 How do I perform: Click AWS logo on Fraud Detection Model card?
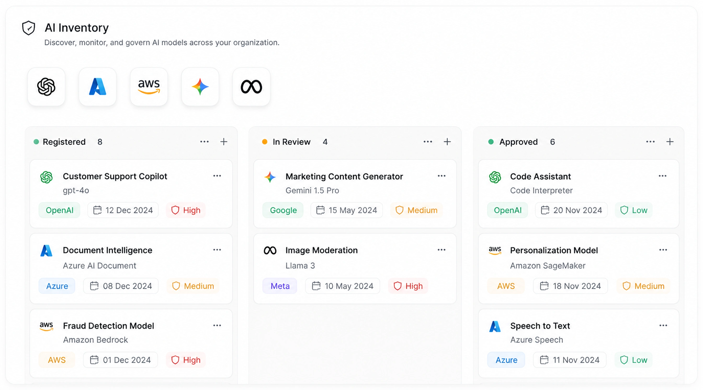click(x=46, y=326)
